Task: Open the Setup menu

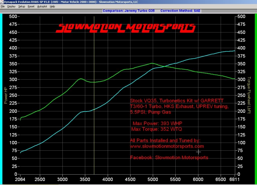Action: (22, 7)
